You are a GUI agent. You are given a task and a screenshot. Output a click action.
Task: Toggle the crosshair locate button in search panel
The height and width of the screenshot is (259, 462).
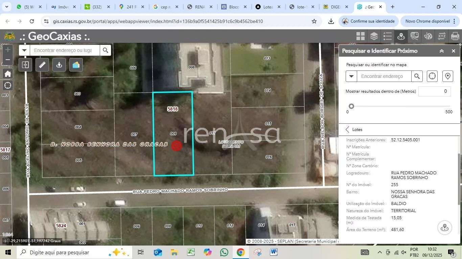click(432, 76)
